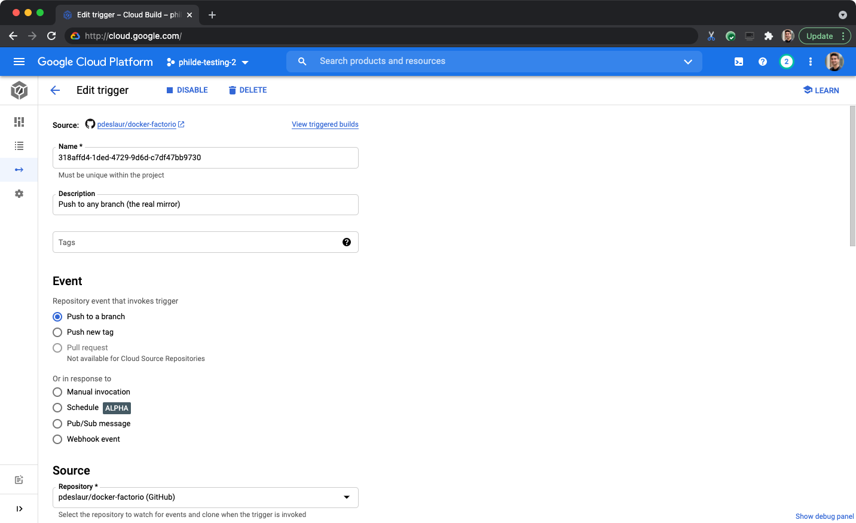Select the Push new tag radio
The width and height of the screenshot is (856, 523).
point(57,332)
